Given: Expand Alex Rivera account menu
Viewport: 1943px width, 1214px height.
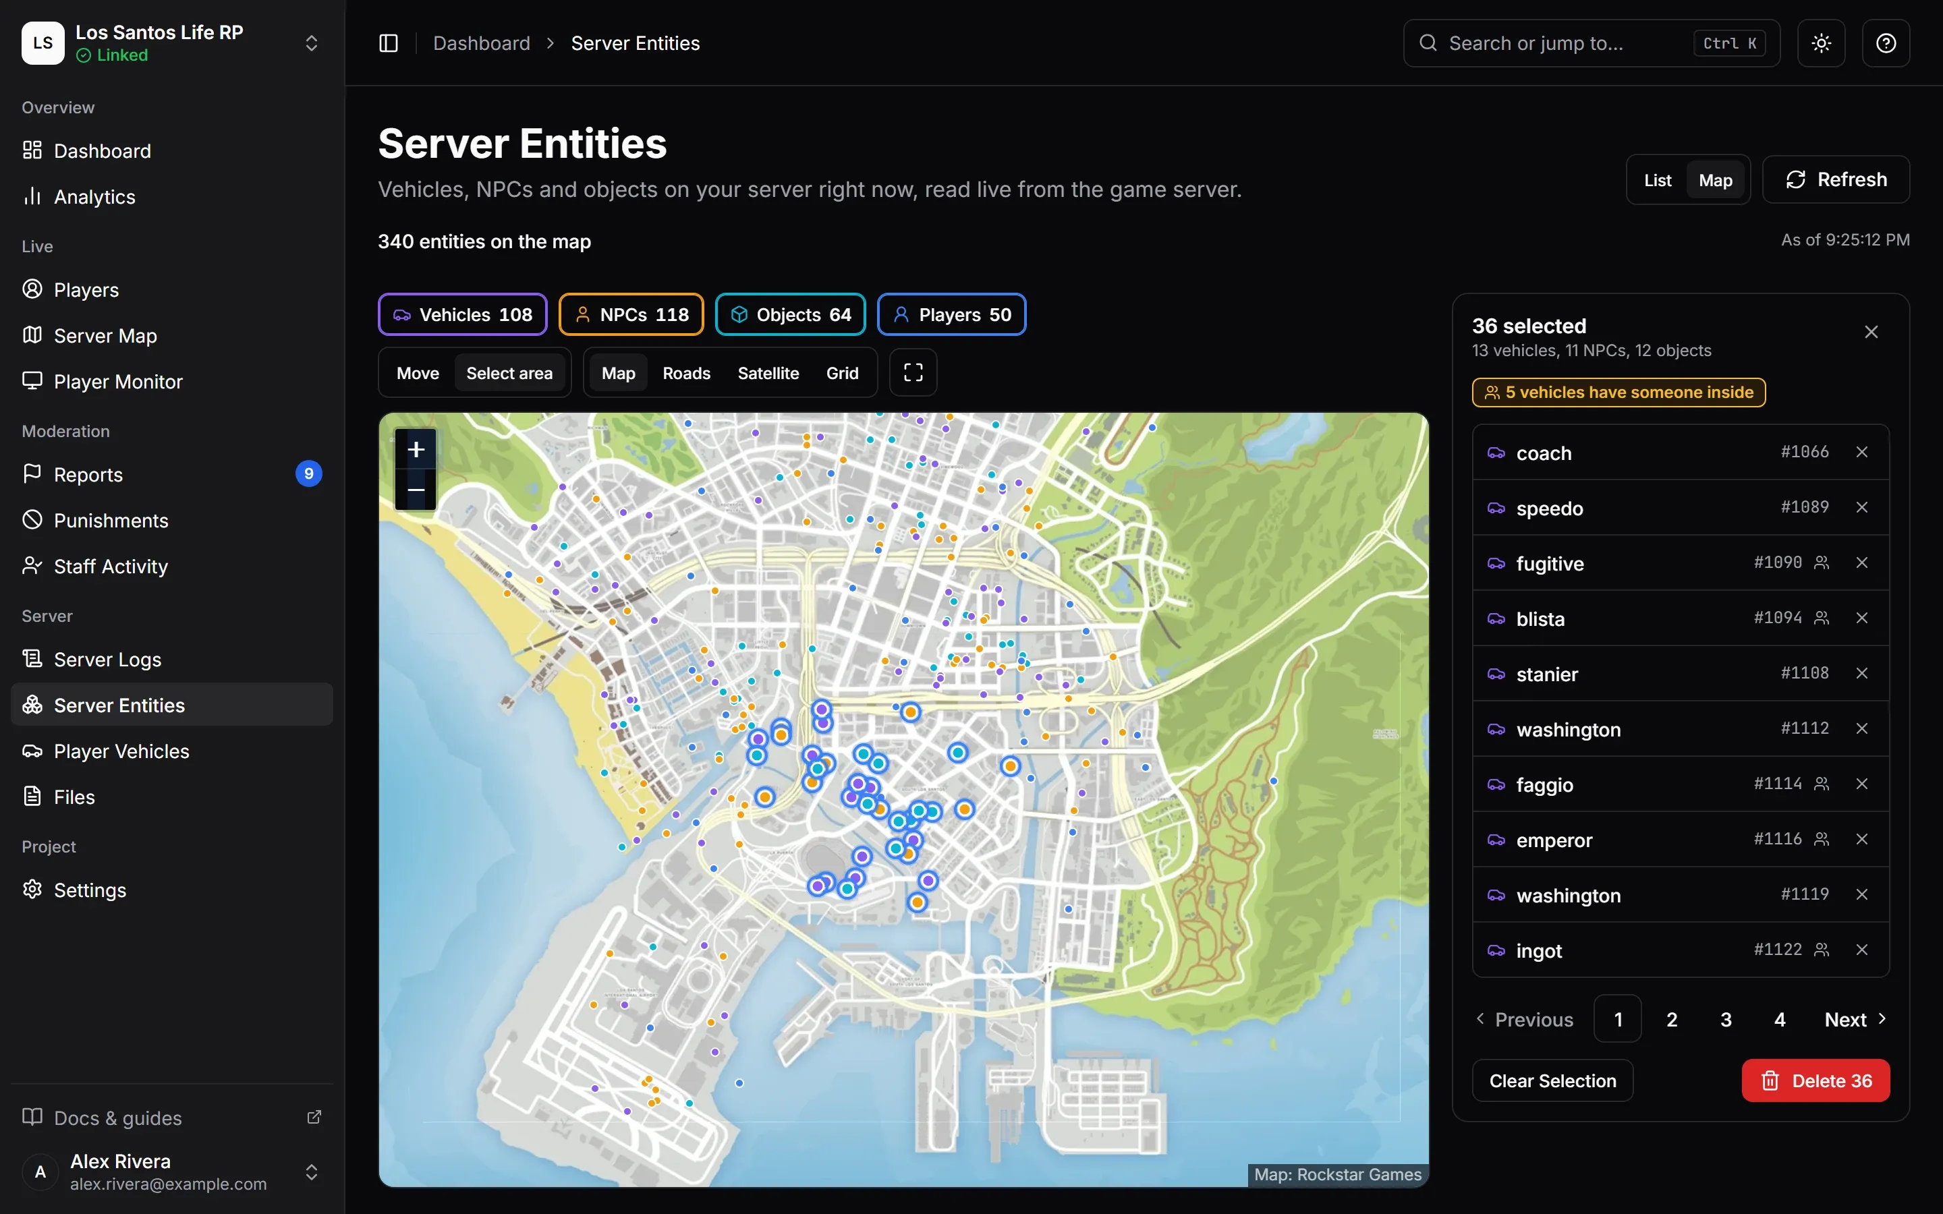Looking at the screenshot, I should [x=312, y=1172].
